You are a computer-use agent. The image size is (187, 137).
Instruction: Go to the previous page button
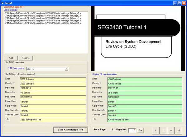click(x=164, y=130)
